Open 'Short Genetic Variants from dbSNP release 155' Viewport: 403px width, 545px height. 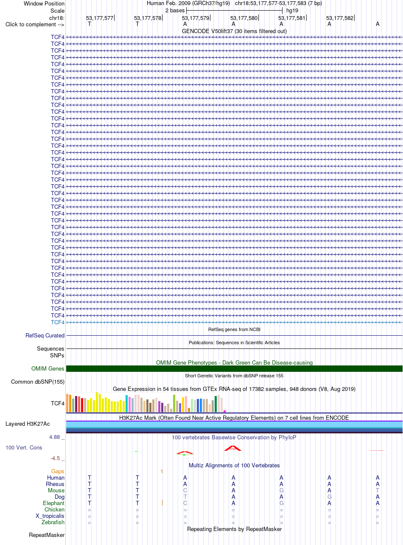click(x=234, y=376)
